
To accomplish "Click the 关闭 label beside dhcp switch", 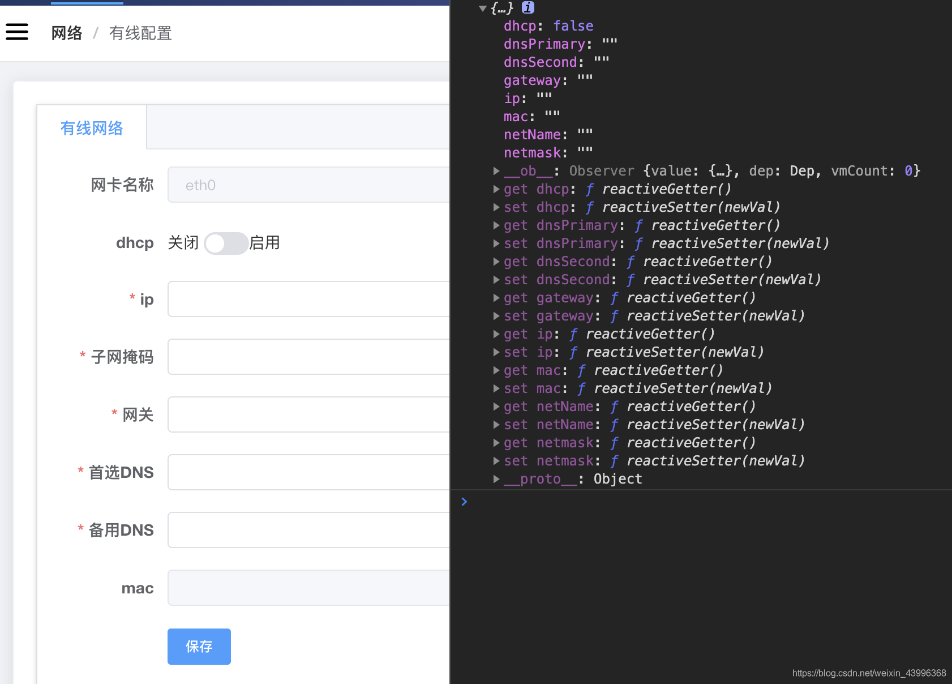I will [183, 243].
